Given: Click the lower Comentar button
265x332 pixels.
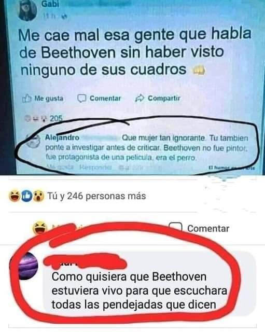Looking at the screenshot, I should point(208,229).
